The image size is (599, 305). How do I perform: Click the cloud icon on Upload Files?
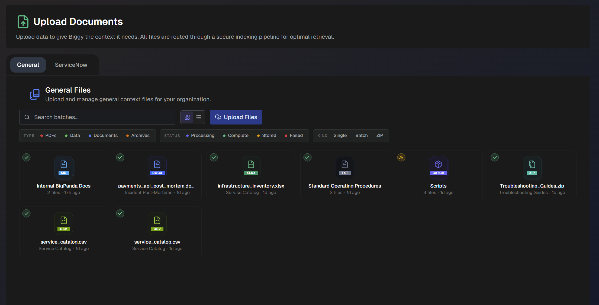coord(218,117)
